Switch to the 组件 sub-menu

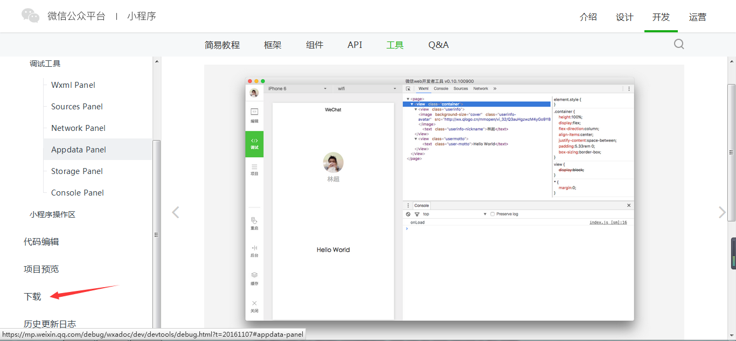[x=315, y=45]
